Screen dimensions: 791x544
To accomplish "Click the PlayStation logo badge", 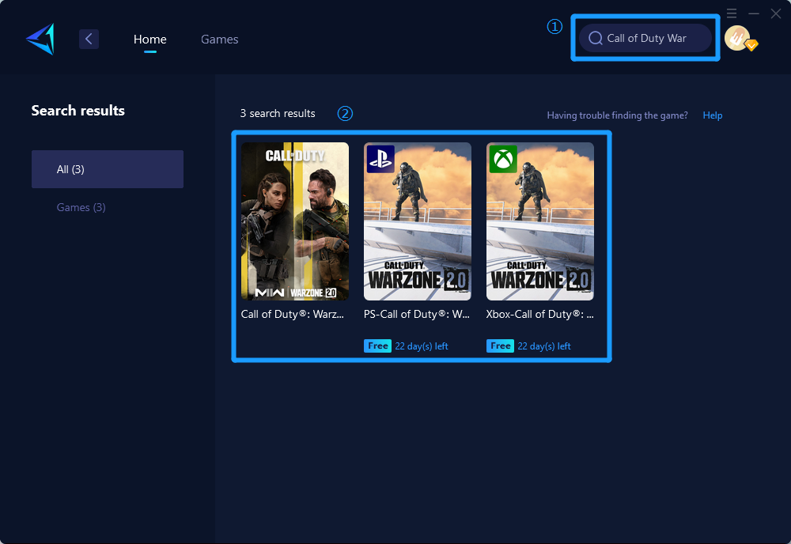I will pos(380,159).
